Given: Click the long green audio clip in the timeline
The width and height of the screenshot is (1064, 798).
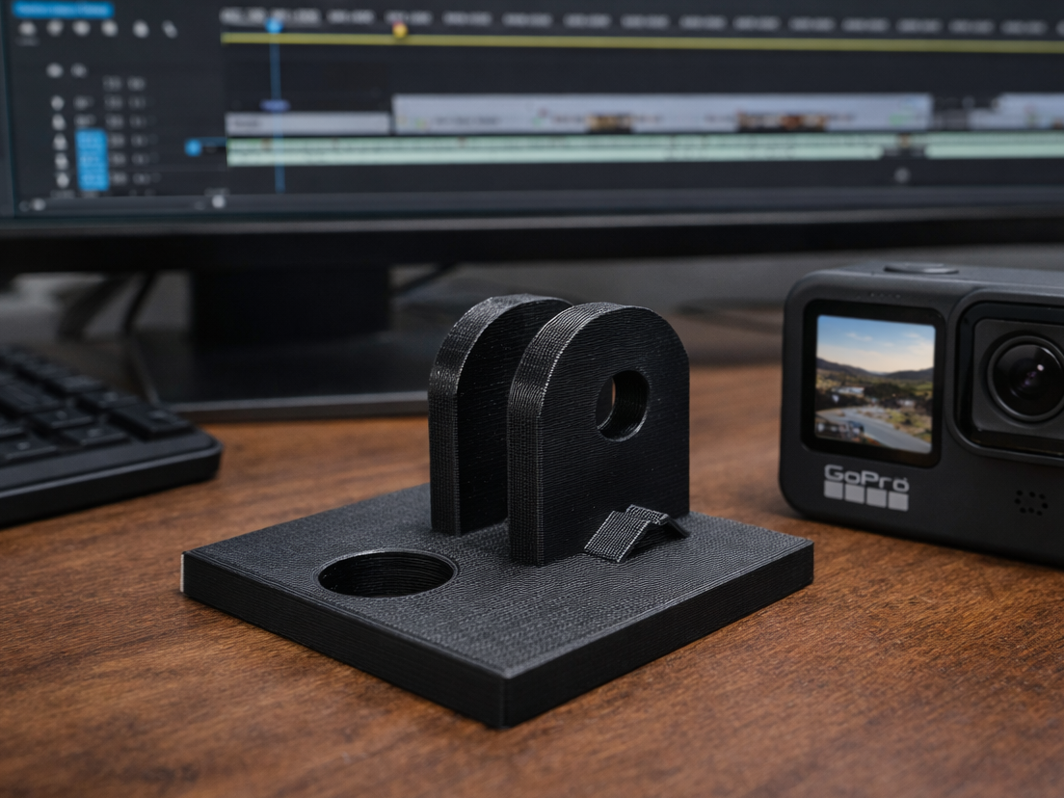Looking at the screenshot, I should [x=556, y=150].
